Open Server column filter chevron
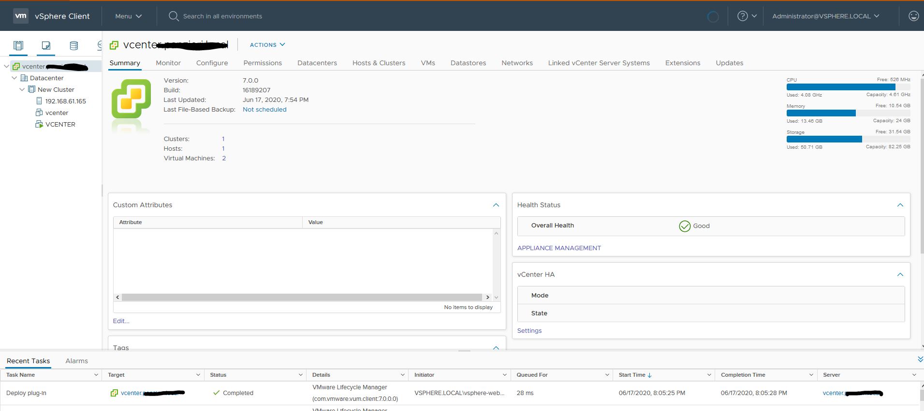 (914, 375)
